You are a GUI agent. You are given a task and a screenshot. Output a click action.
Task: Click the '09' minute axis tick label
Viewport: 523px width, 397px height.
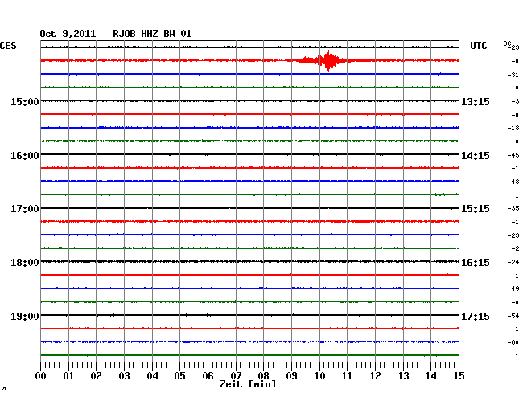point(291,375)
